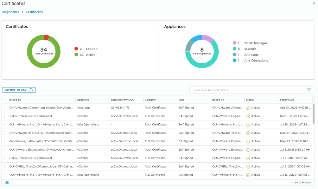Viewport: 318px width, 189px height.
Task: Open actions menu for sc2vc02.cmbu.local row
Action: tap(5, 158)
